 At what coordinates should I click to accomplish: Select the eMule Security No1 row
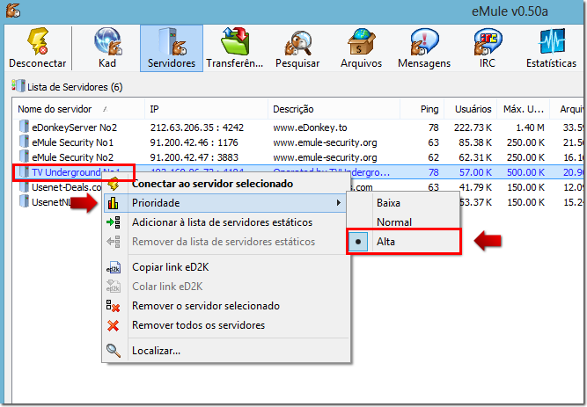coord(297,142)
